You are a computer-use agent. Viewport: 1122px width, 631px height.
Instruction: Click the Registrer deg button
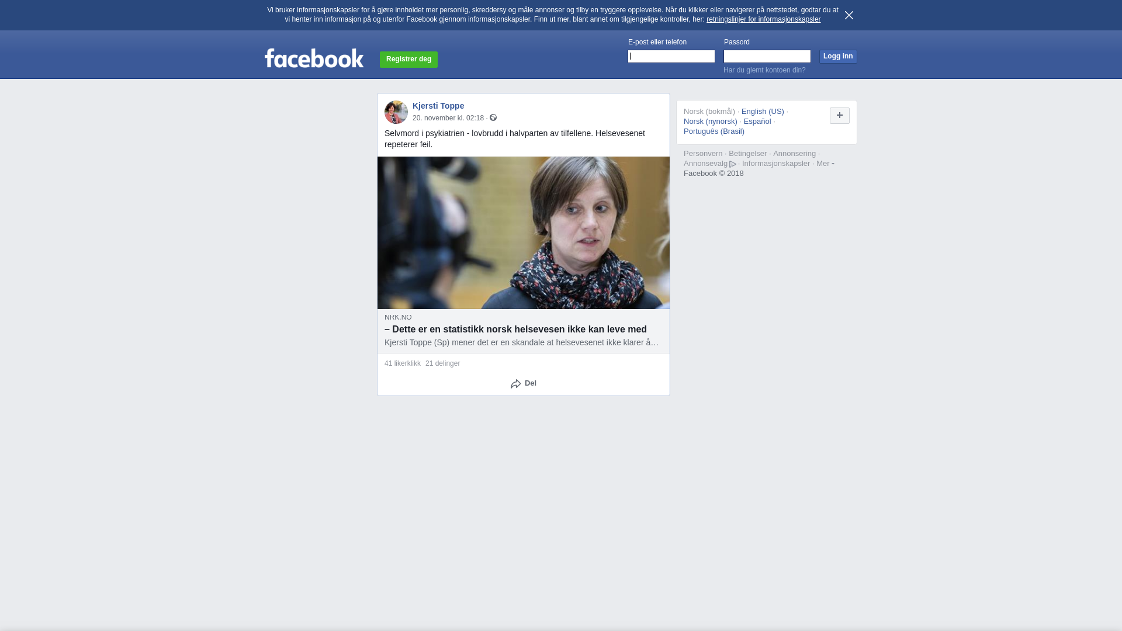pos(408,60)
